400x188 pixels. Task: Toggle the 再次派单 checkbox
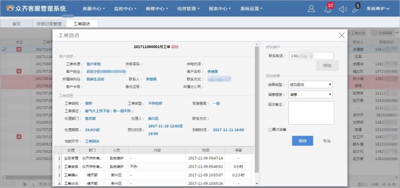coord(270,130)
